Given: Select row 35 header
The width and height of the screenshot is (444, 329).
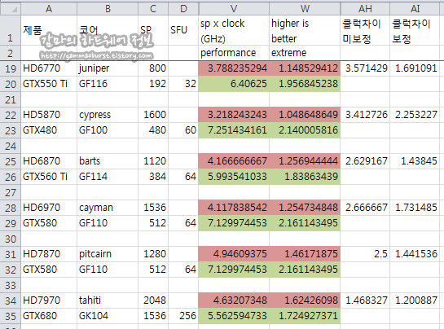Looking at the screenshot, I should (11, 316).
